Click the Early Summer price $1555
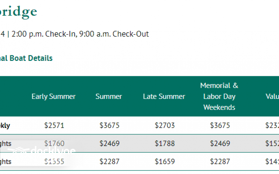Screen dimensions: 279x174 tap(54, 161)
